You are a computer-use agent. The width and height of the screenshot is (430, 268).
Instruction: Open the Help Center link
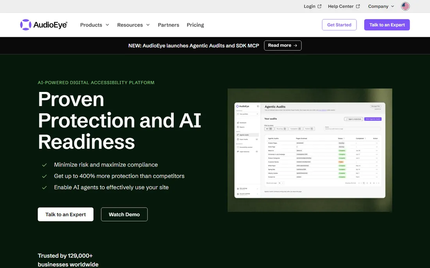click(x=344, y=6)
